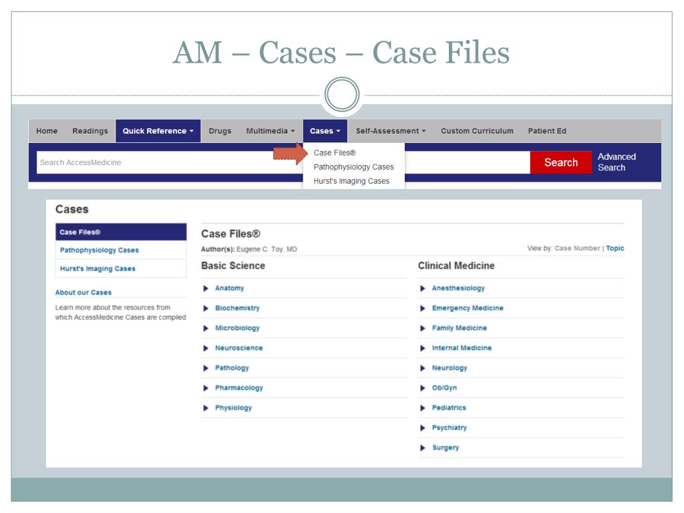Image resolution: width=684 pixels, height=513 pixels.
Task: Open the Internal Medicine case link
Action: pyautogui.click(x=462, y=348)
